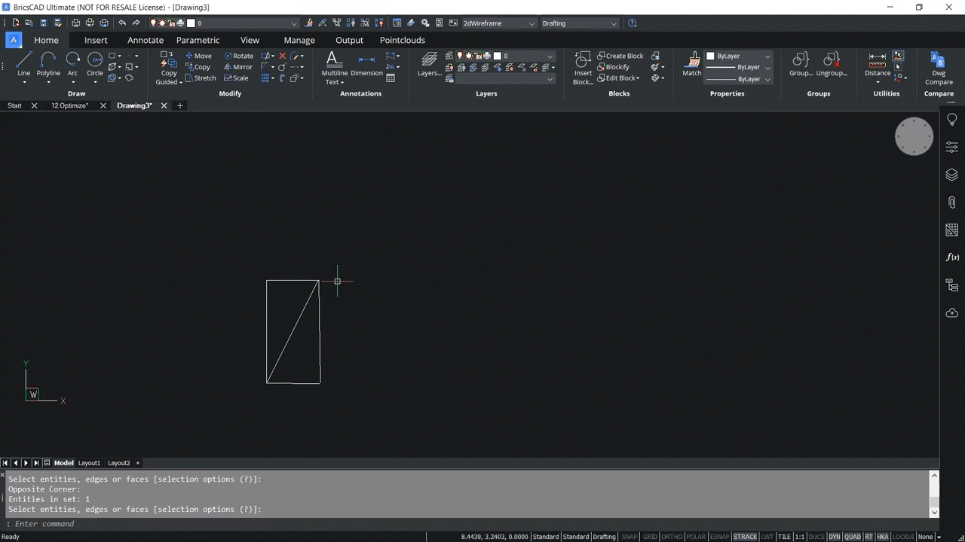Viewport: 965px width, 542px height.
Task: Open the cloud panel on right sidebar
Action: pos(951,312)
